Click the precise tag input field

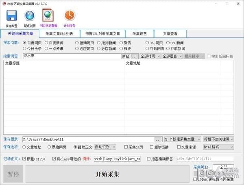[205, 159]
